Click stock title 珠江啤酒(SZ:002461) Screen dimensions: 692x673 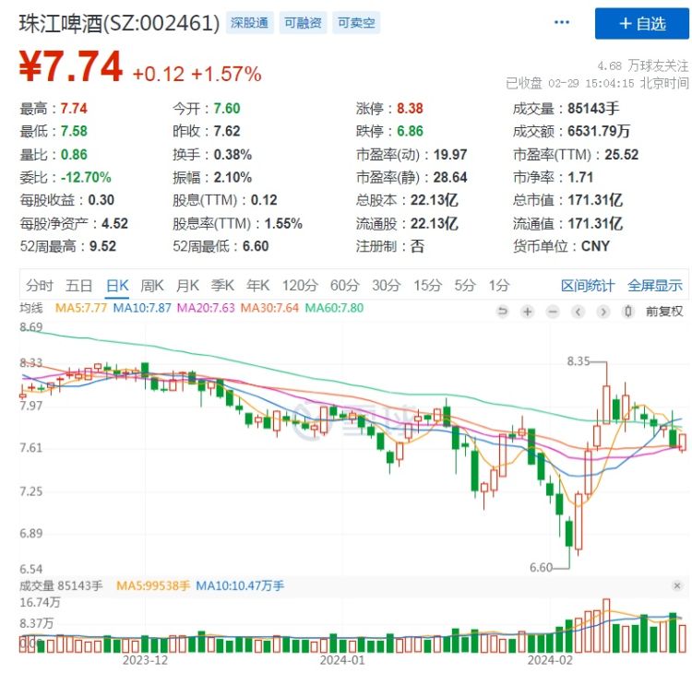pyautogui.click(x=119, y=23)
